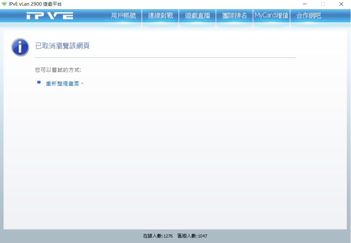This screenshot has width=351, height=243.
Task: Click the IPVE logo in header
Action: (x=50, y=16)
